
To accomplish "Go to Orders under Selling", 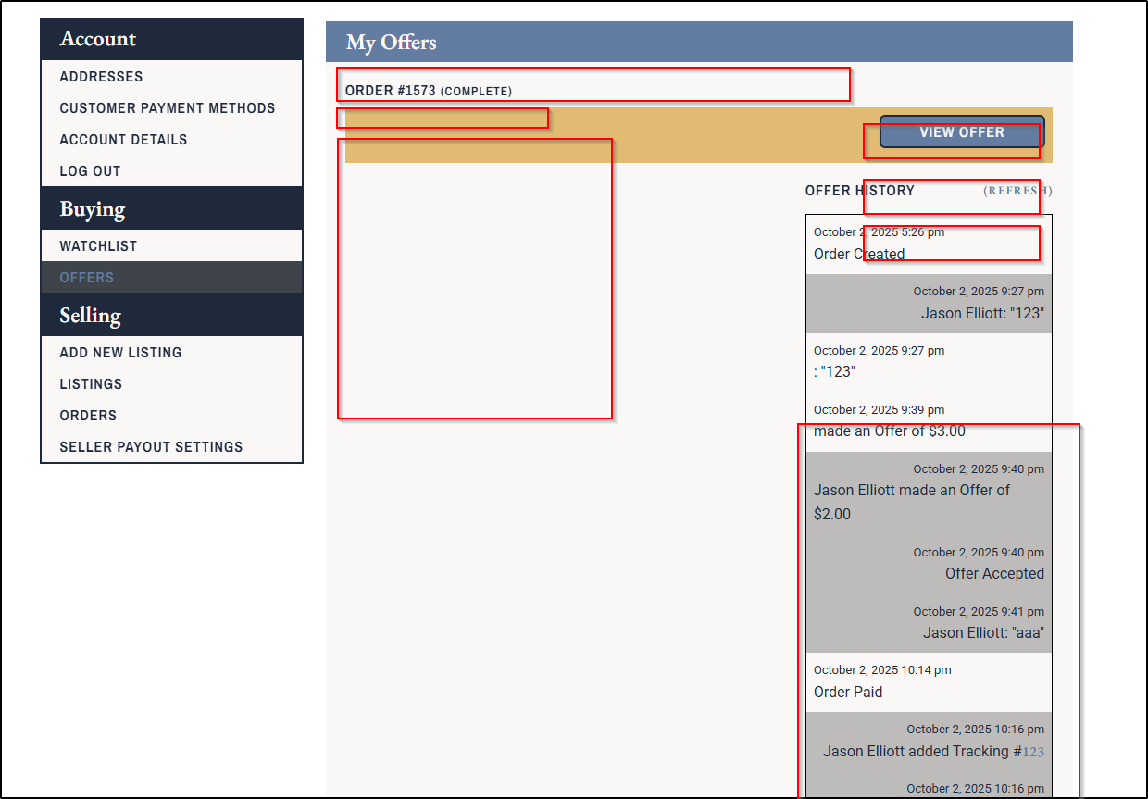I will [88, 416].
